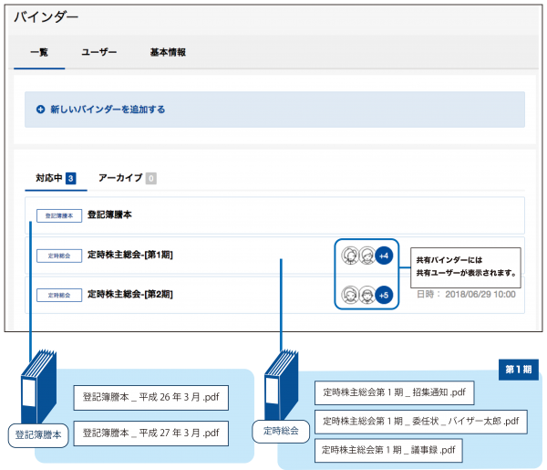The height and width of the screenshot is (470, 547).
Task: Click the blue binder icon above 登記簿謄本 label
Action: pos(38,385)
